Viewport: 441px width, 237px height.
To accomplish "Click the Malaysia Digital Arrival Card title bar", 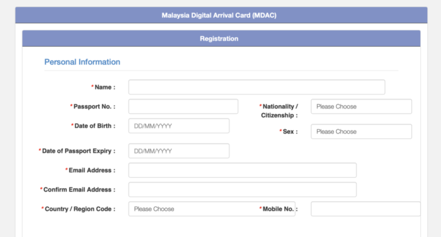I will (x=221, y=15).
